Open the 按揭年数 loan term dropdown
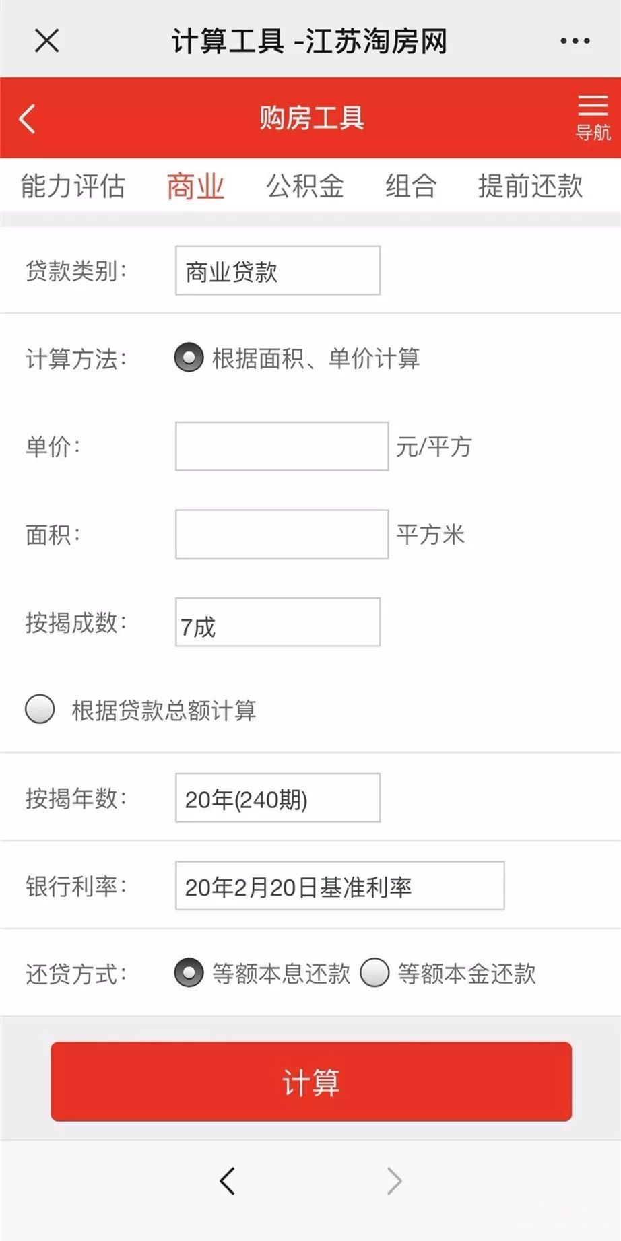The width and height of the screenshot is (621, 1241). point(277,798)
